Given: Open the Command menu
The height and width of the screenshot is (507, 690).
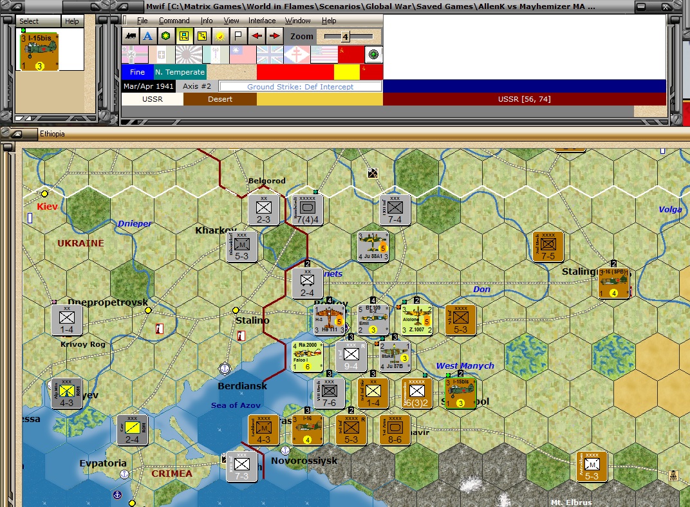Looking at the screenshot, I should point(174,21).
